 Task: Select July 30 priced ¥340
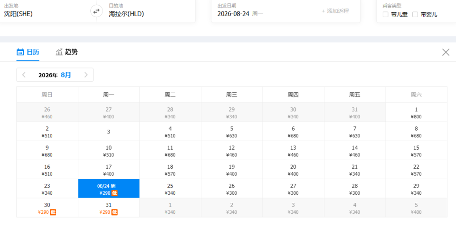293,112
